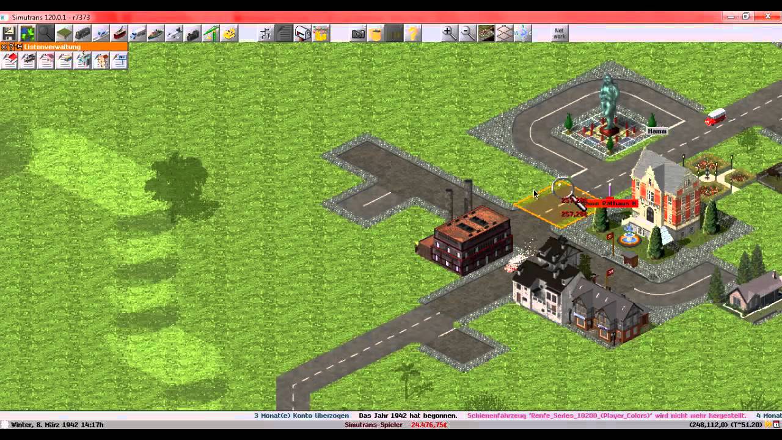This screenshot has width=782, height=440.
Task: Open the lists window icon
Action: (284, 33)
